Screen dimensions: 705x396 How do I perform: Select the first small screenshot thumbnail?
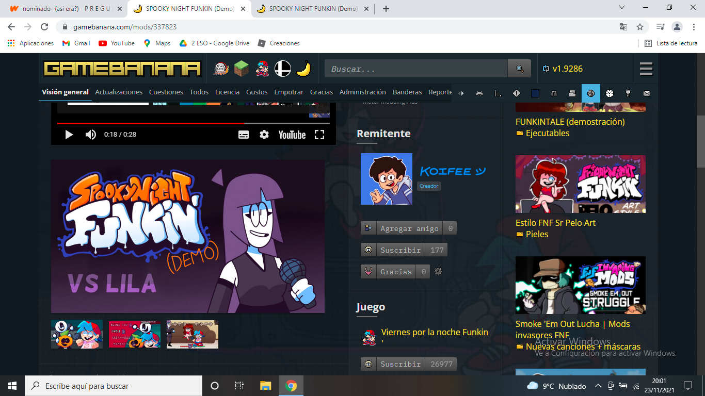(x=77, y=334)
